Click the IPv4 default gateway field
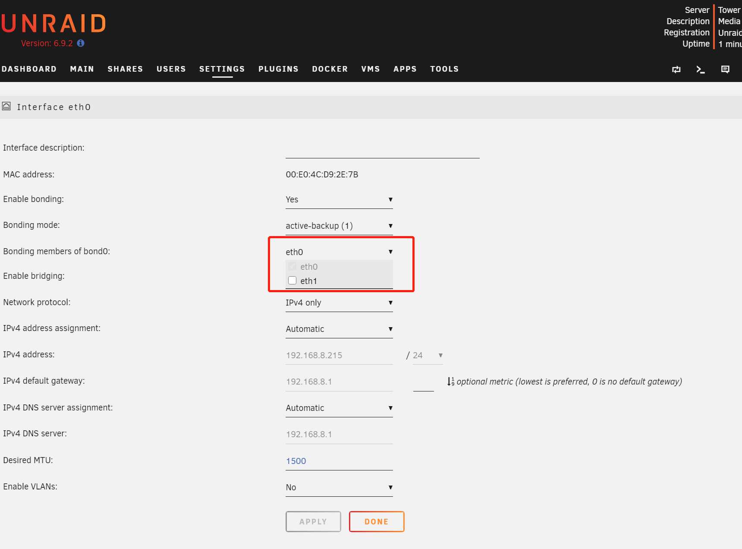742x549 pixels. coord(339,382)
